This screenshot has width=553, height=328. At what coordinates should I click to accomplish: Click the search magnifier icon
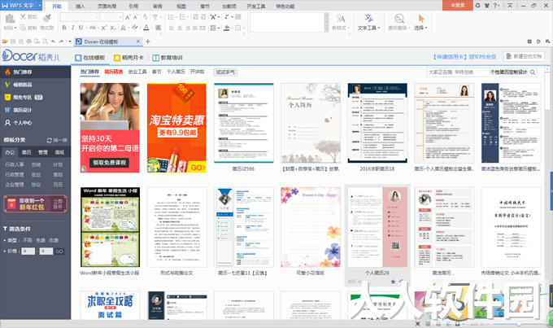point(533,72)
